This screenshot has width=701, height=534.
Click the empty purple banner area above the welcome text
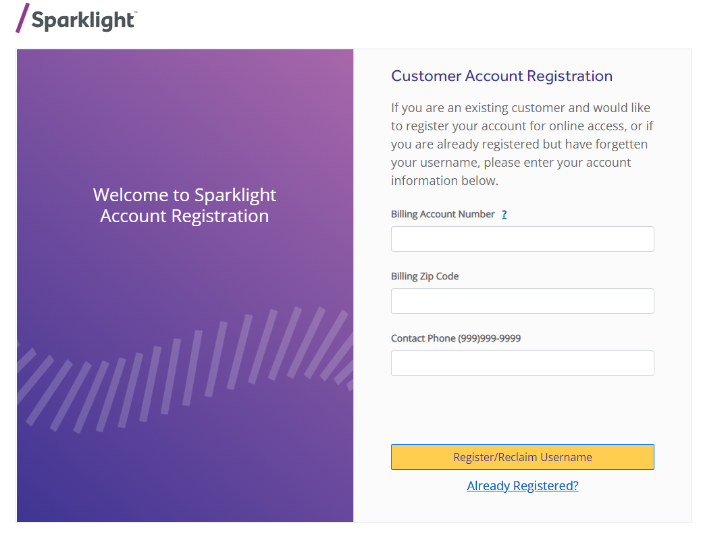coord(184,115)
